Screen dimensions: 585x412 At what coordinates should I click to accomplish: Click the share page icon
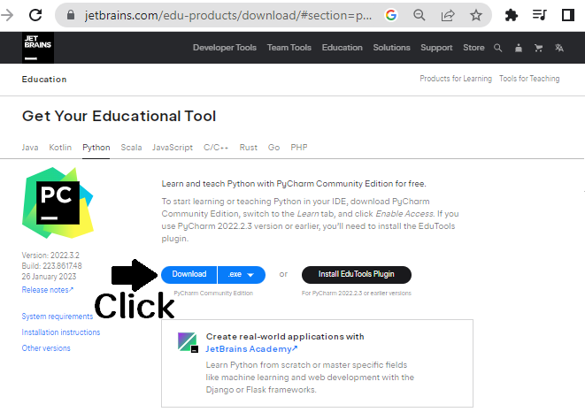448,15
